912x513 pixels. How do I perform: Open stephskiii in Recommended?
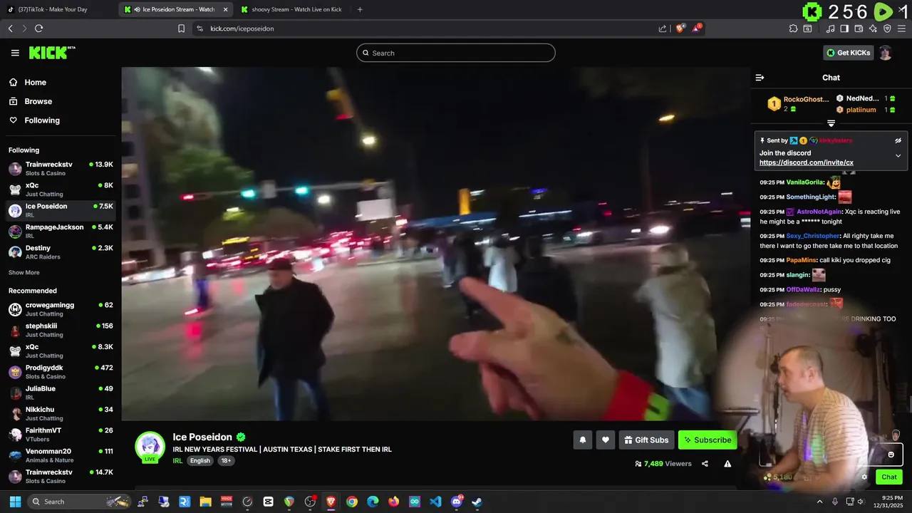[x=61, y=330]
